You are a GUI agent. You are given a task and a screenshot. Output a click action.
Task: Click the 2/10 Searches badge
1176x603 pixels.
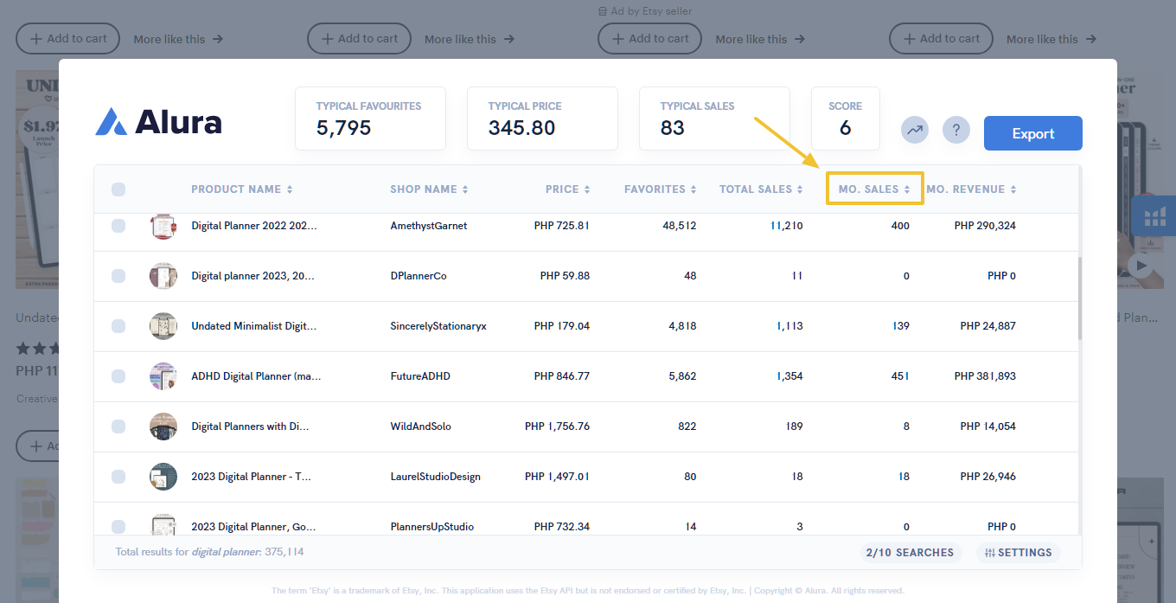[x=911, y=553]
